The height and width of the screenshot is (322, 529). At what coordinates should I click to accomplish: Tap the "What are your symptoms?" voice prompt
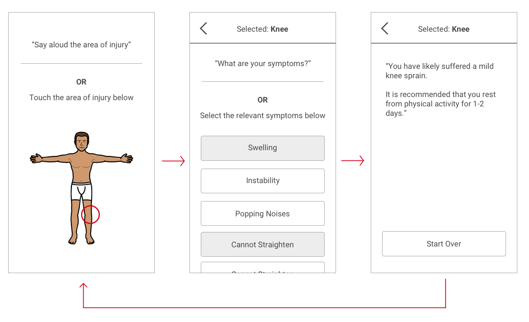pyautogui.click(x=263, y=63)
